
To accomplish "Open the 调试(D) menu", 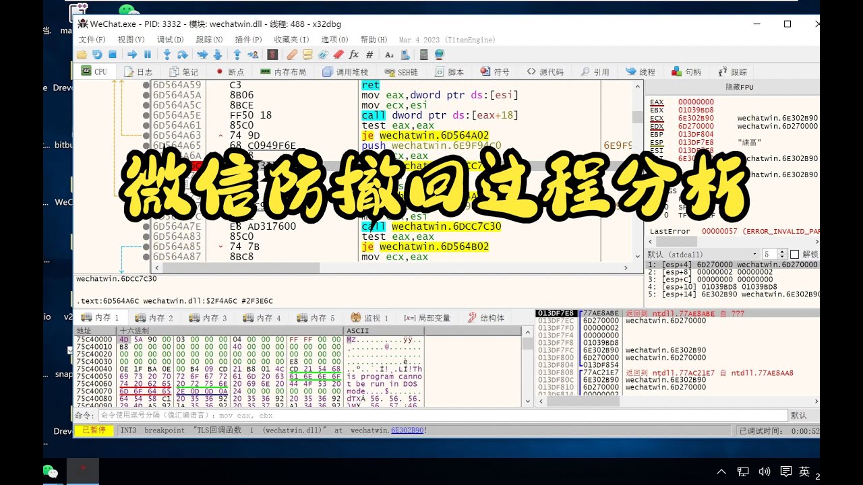I will coord(170,40).
